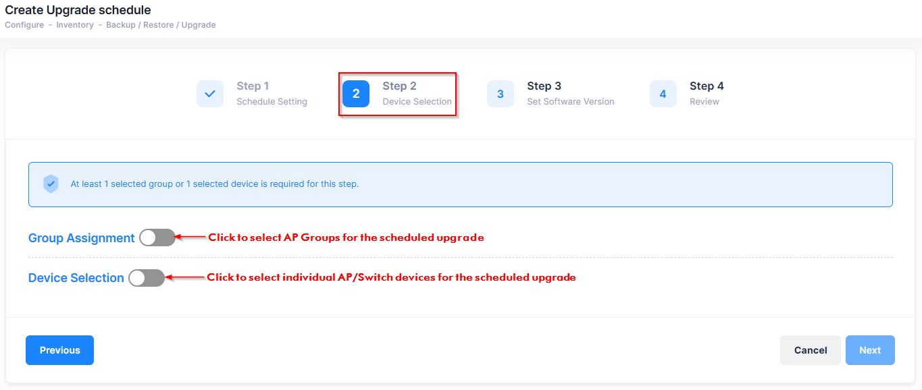Image resolution: width=922 pixels, height=390 pixels.
Task: Enable the Group Assignment toggle switch
Action: [157, 238]
